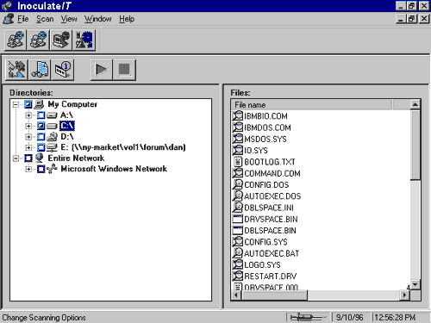
Task: Click the files list scroll up arrow
Action: coord(415,105)
